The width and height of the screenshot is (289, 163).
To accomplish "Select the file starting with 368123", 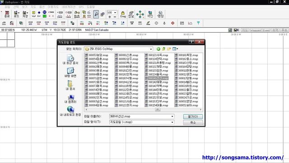I will (x=156, y=55).
